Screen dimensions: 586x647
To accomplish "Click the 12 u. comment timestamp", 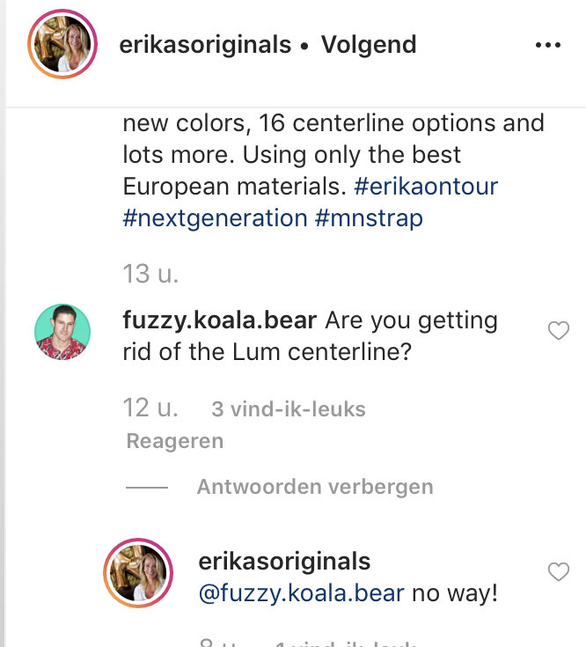I will tap(150, 408).
